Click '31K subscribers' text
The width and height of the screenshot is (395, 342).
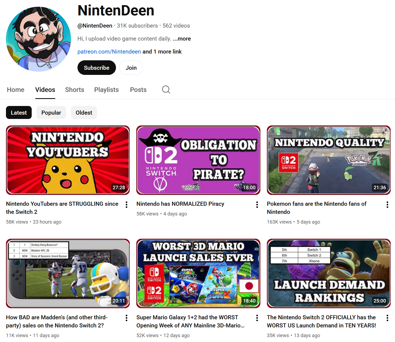coord(137,26)
